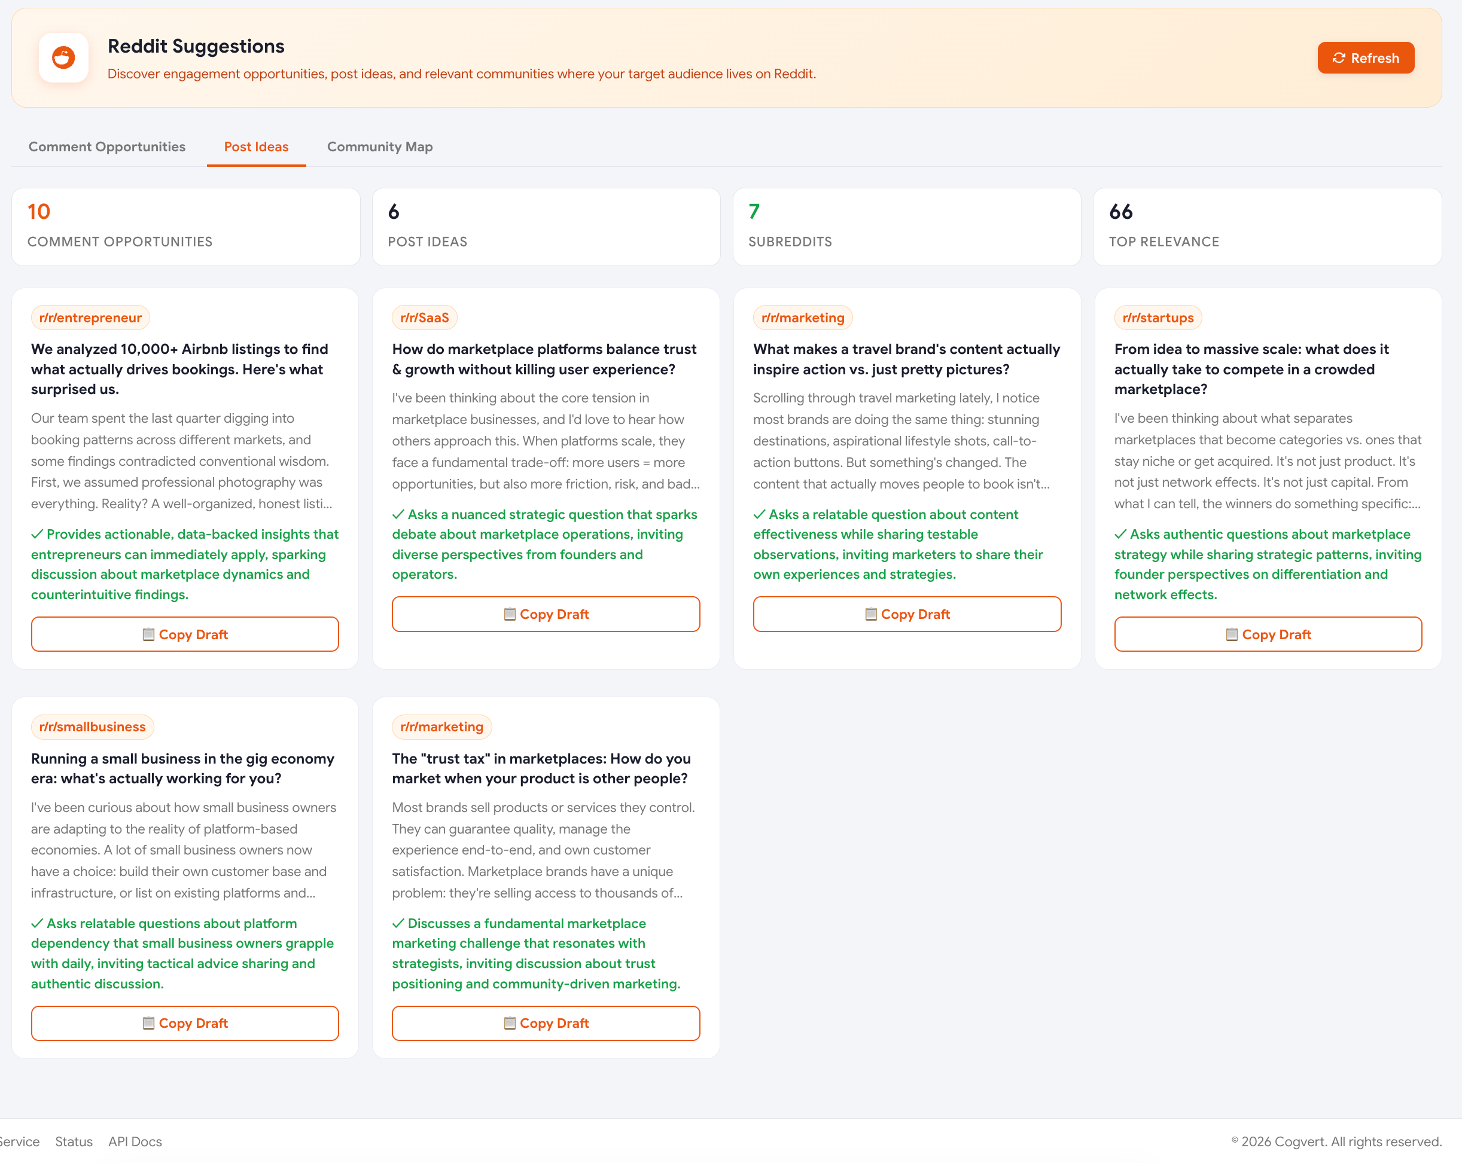Image resolution: width=1462 pixels, height=1163 pixels.
Task: Click r/marketing tag on travel brand post
Action: tap(802, 317)
